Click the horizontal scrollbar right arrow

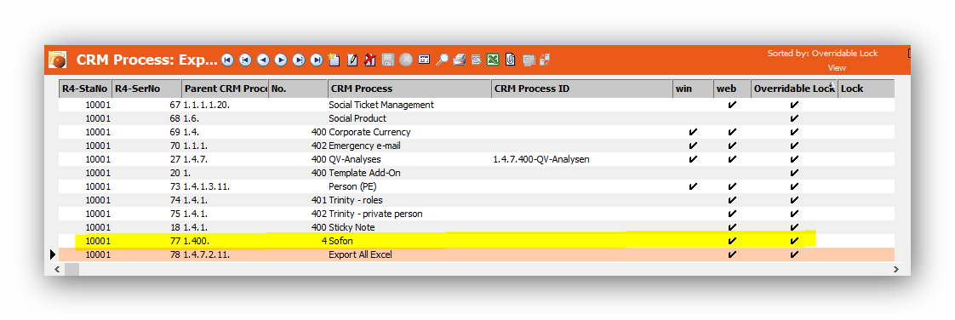pyautogui.click(x=897, y=269)
